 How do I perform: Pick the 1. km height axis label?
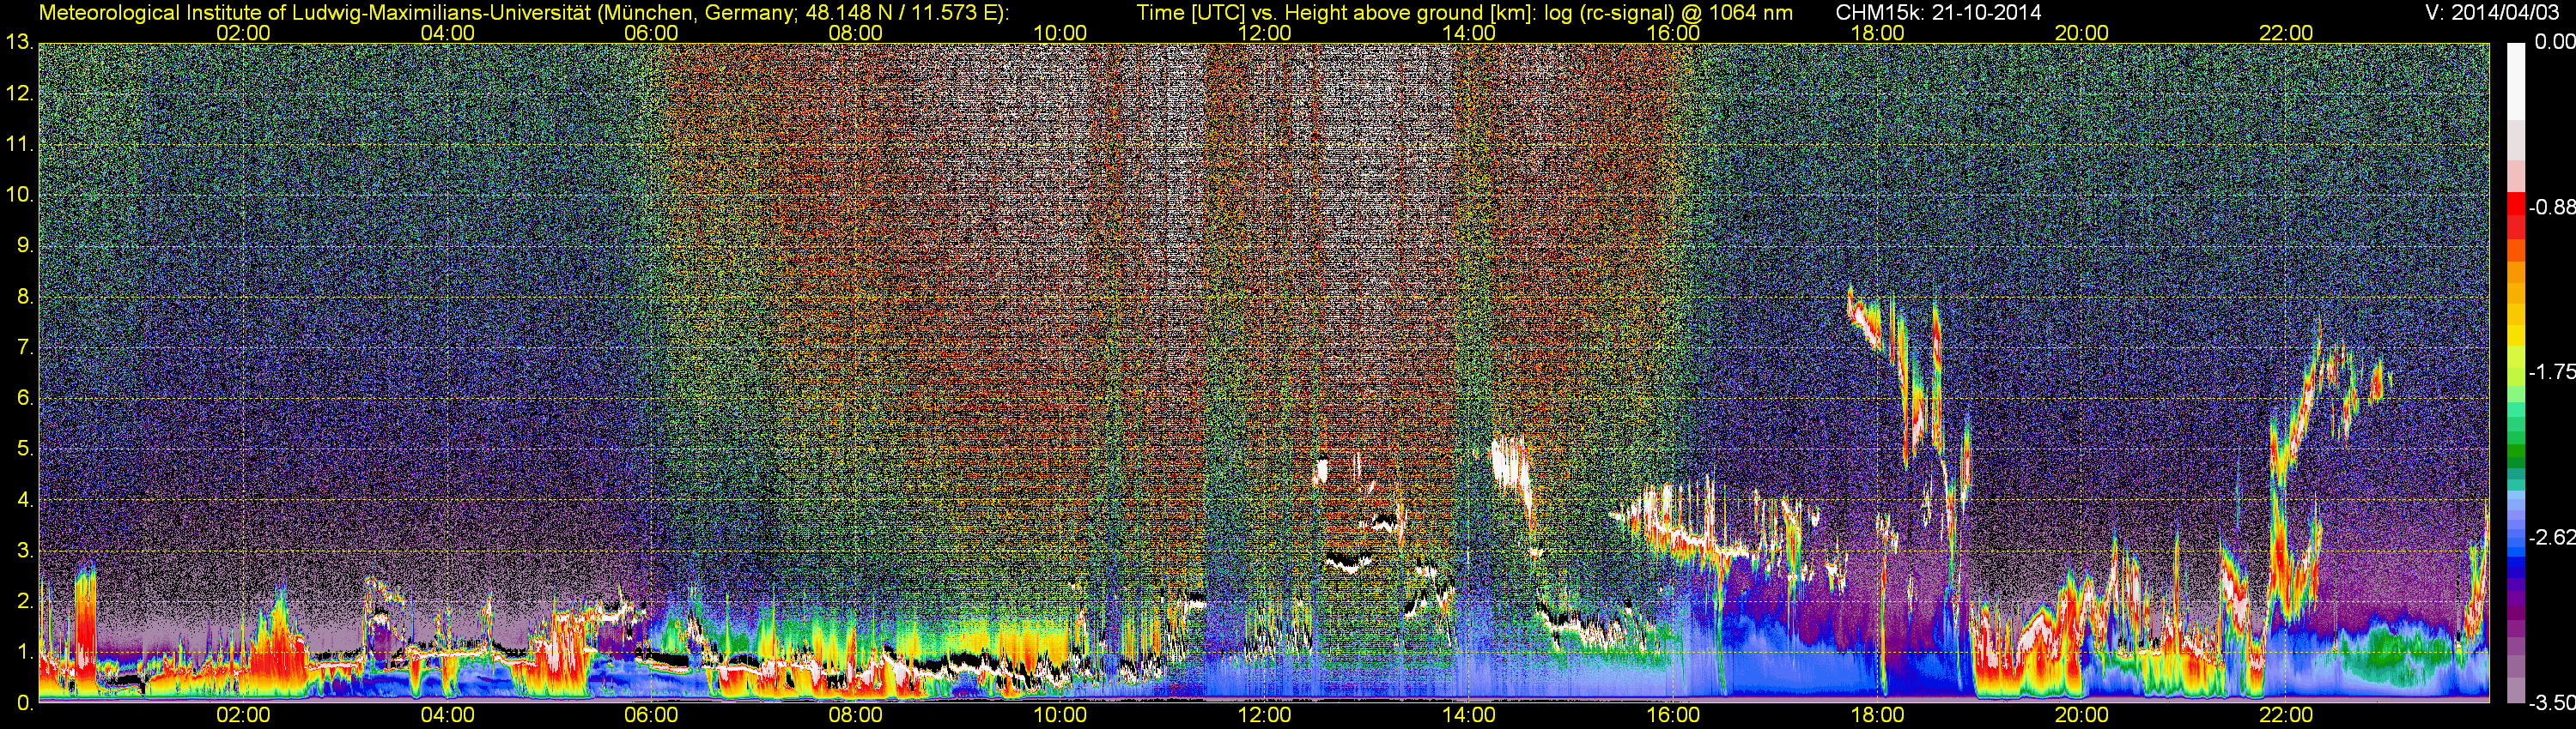point(25,652)
